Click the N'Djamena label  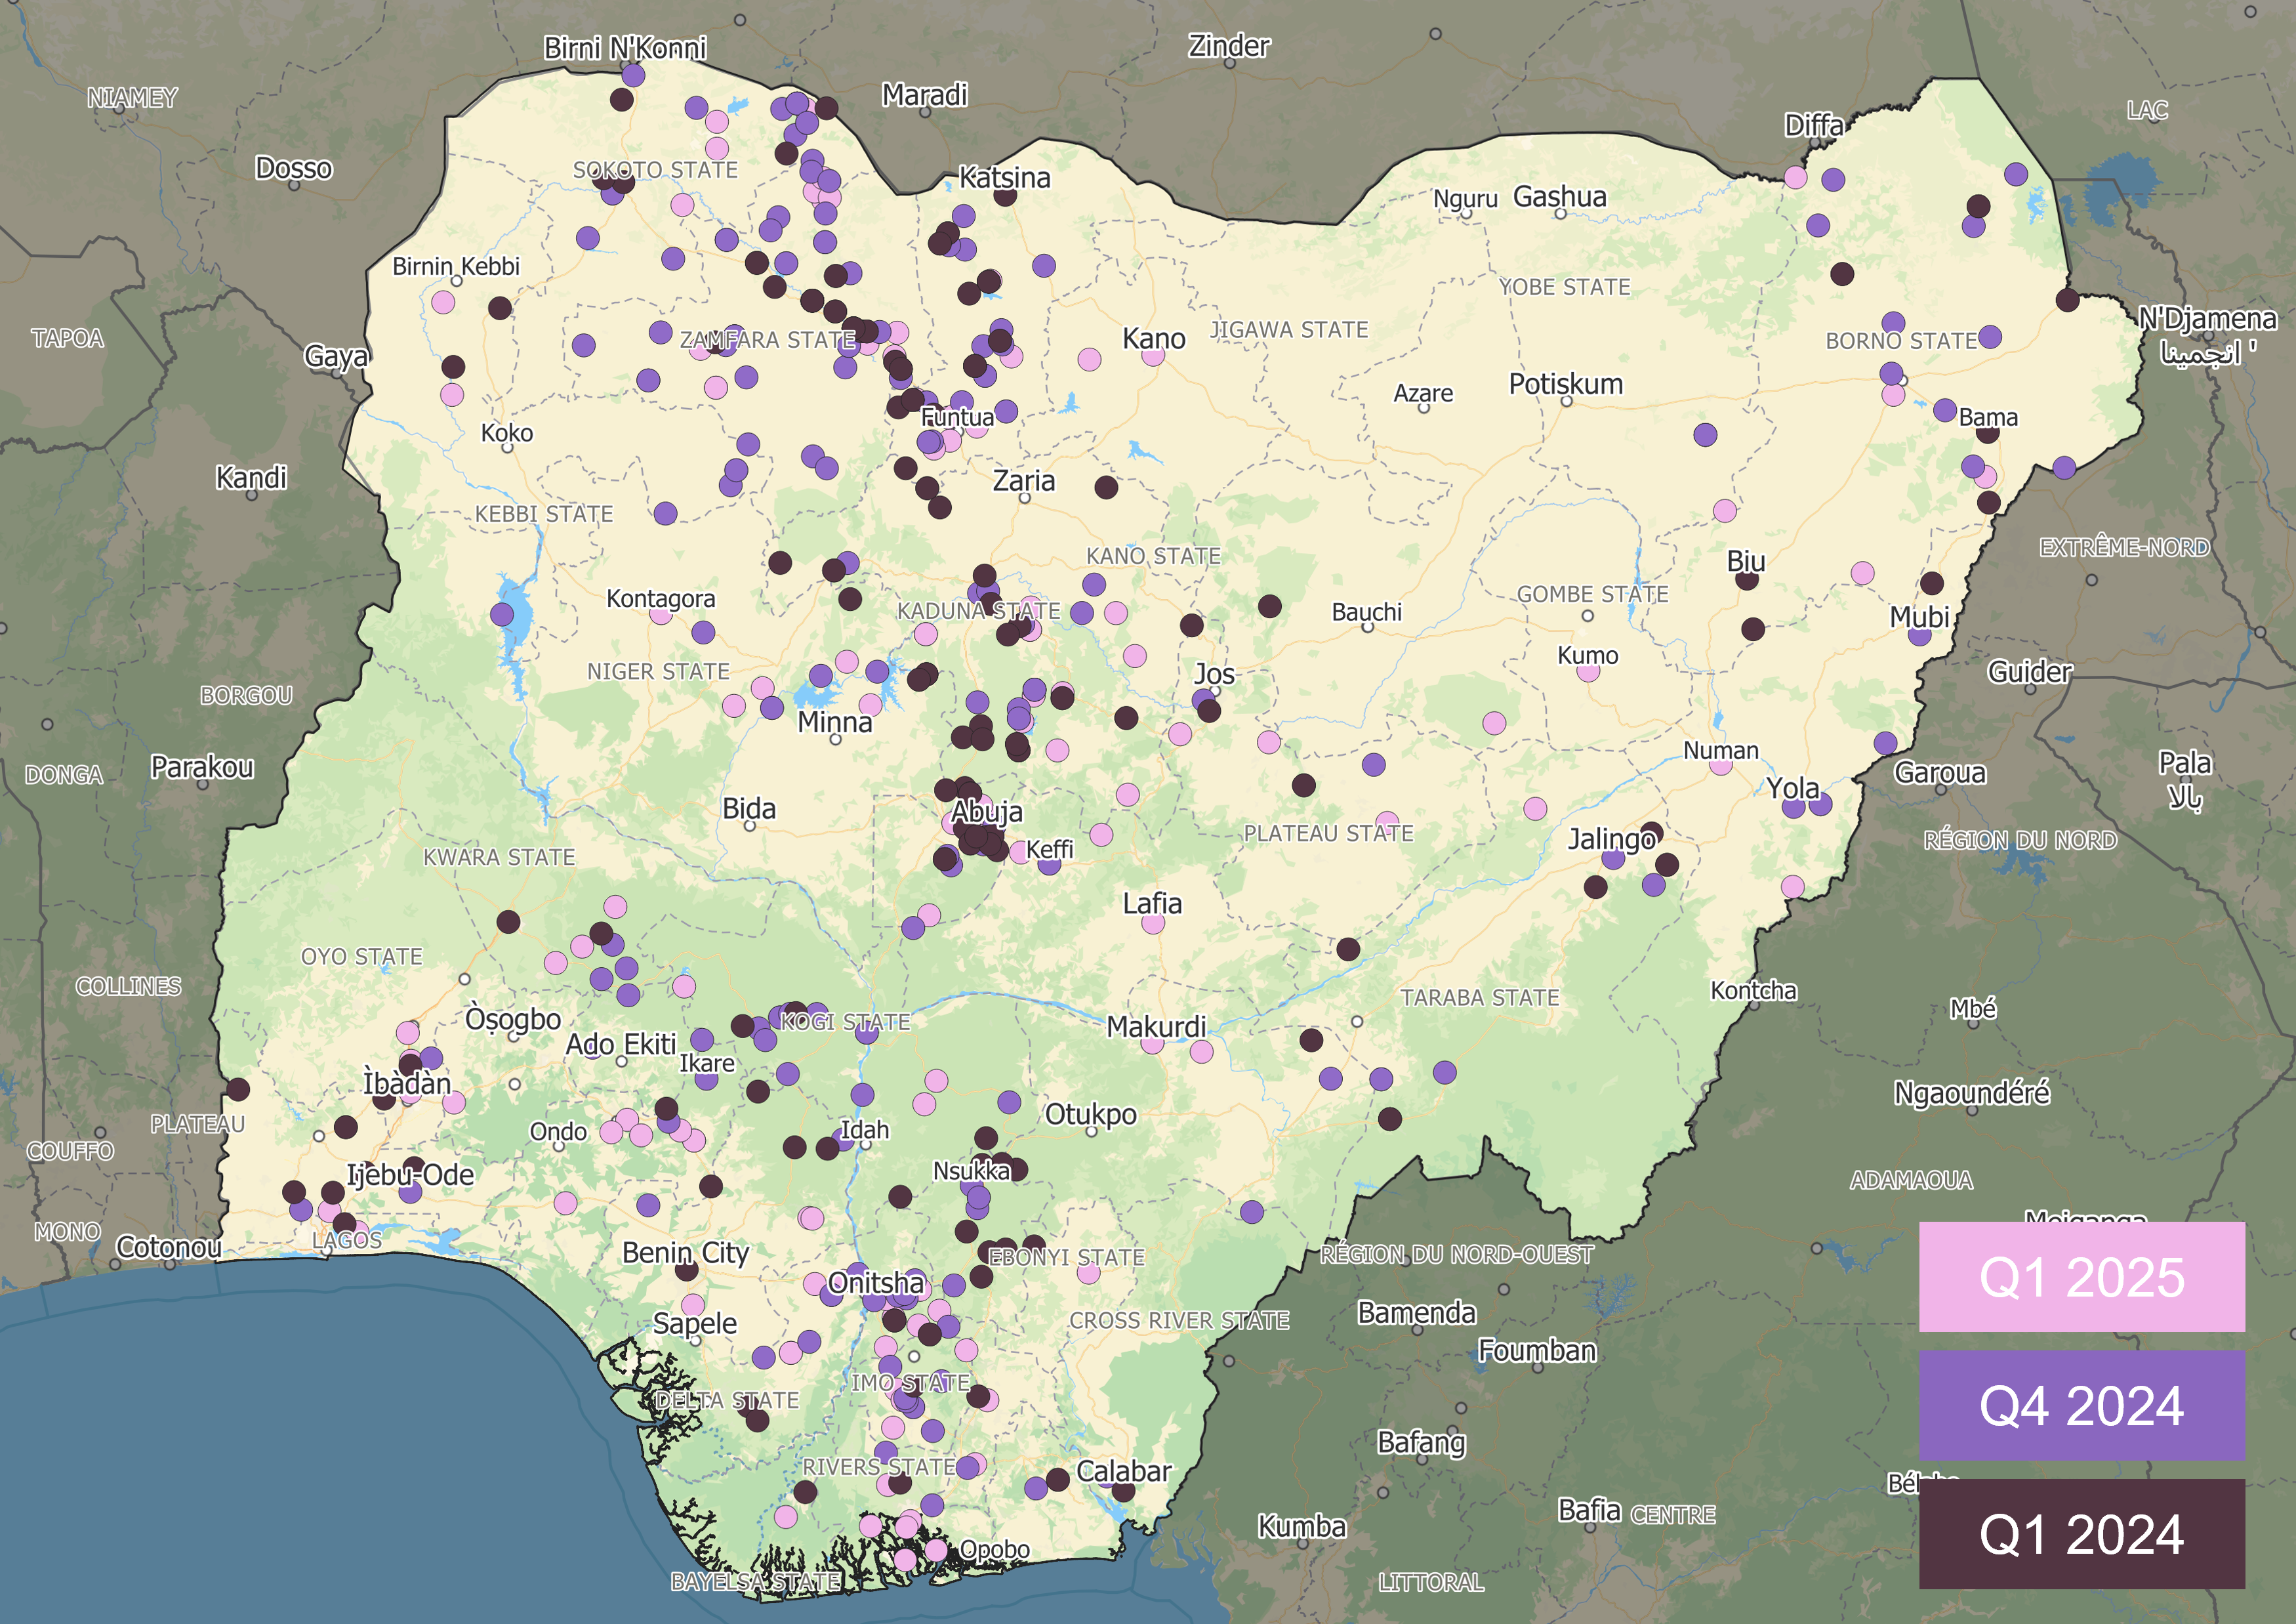[x=2207, y=319]
